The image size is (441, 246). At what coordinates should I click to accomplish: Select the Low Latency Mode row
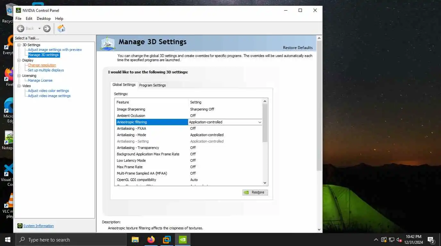tap(189, 160)
